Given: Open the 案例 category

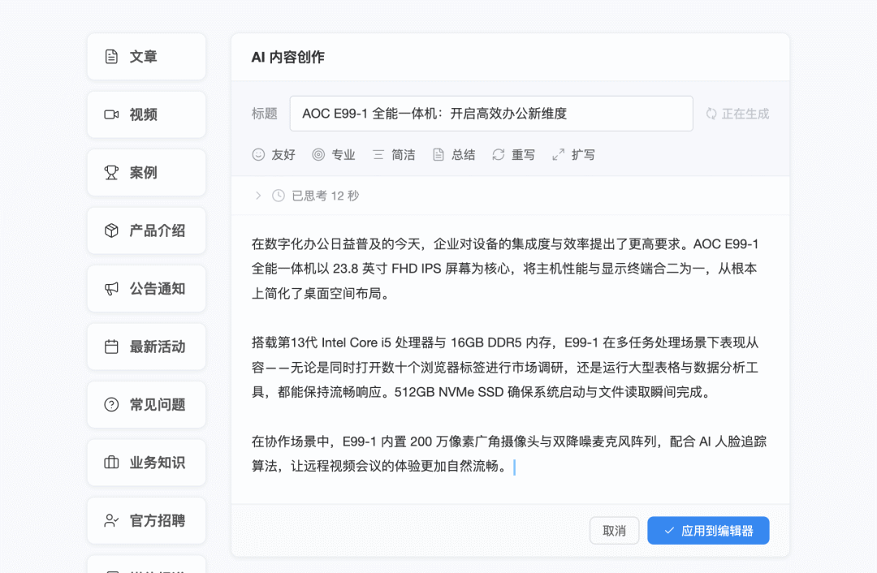Looking at the screenshot, I should pyautogui.click(x=146, y=173).
